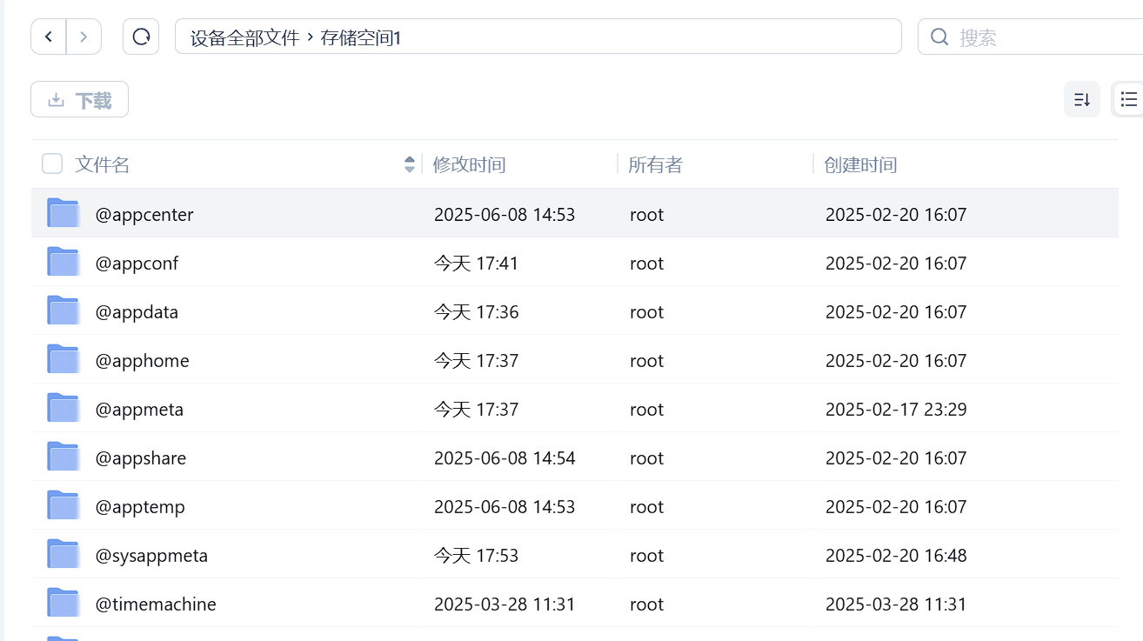Navigate to 设备全部文件 in the breadcrumb
1143x641 pixels.
244,37
